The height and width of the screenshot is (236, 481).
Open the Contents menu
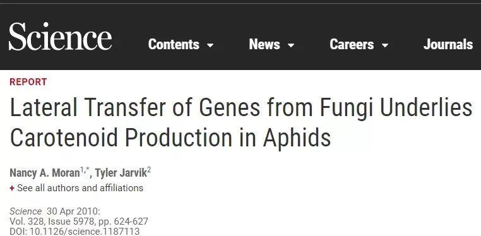[x=174, y=44]
